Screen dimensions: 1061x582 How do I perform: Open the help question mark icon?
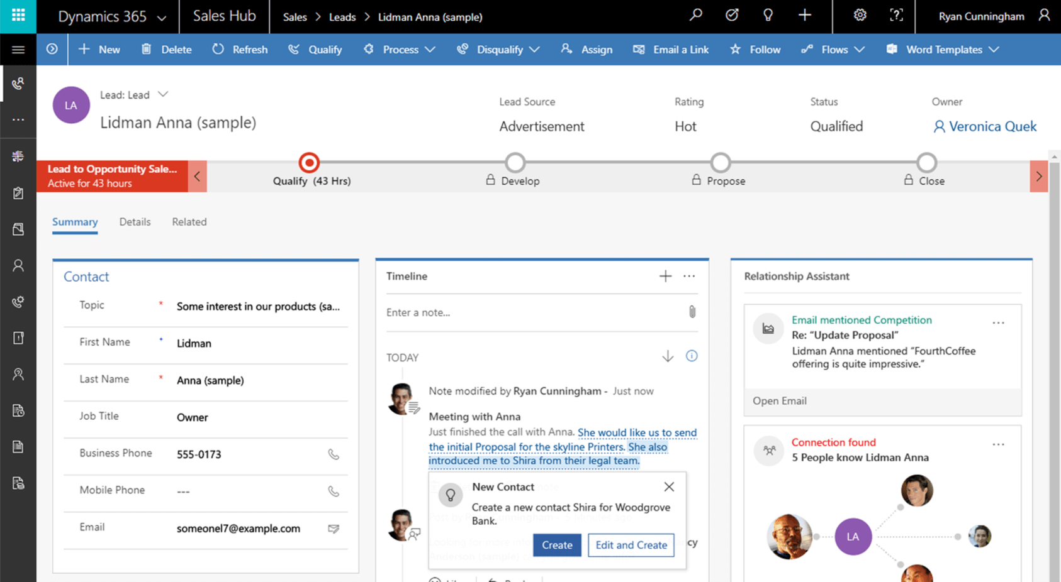(x=896, y=15)
